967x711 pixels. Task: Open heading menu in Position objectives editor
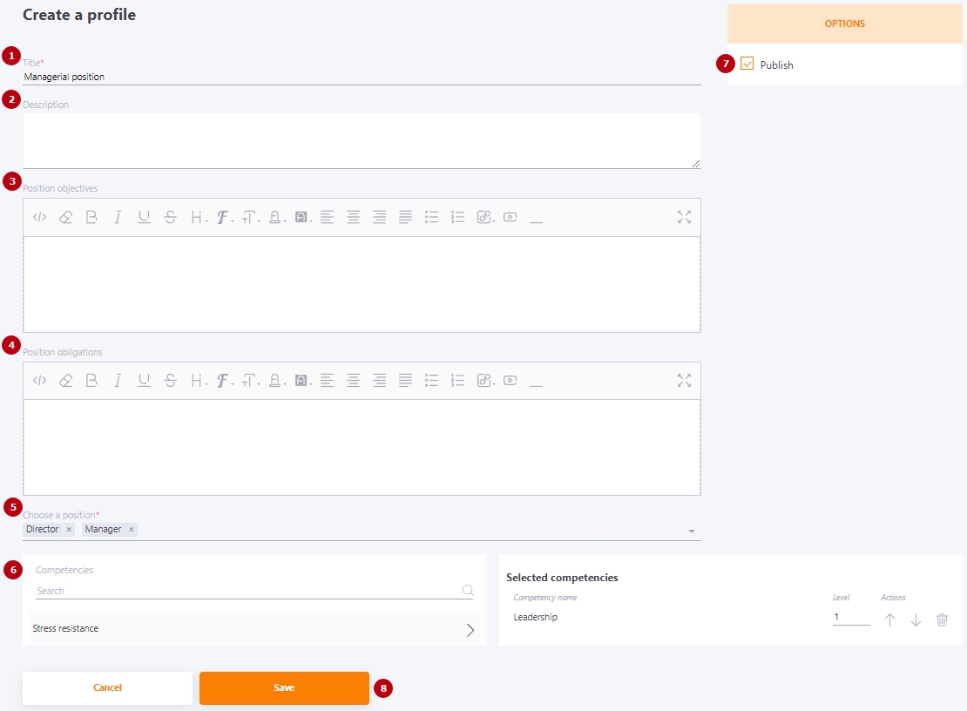tap(199, 217)
